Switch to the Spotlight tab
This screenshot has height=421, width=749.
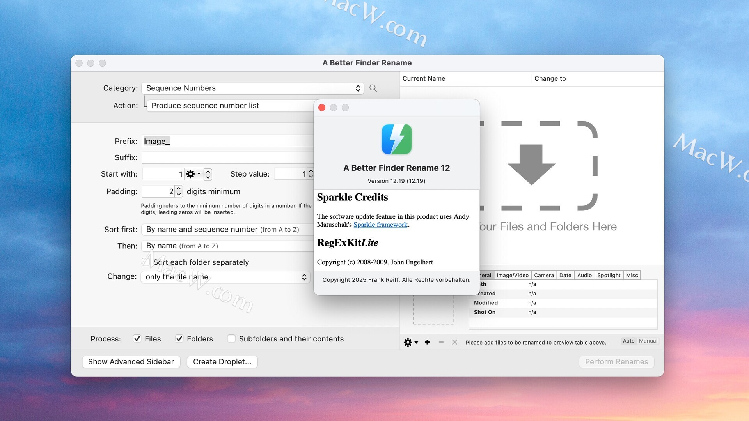click(609, 275)
